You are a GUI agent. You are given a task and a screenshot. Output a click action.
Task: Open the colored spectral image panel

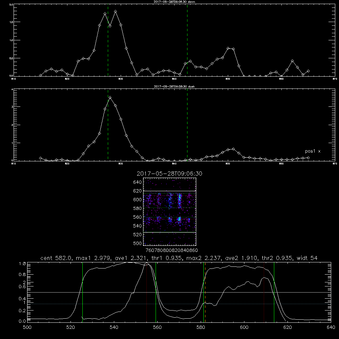click(x=170, y=212)
